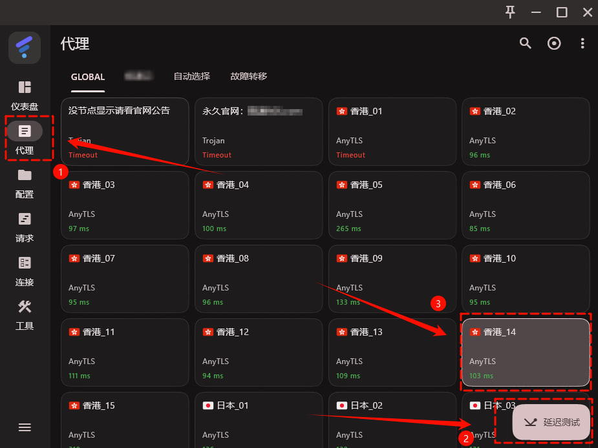Screen dimensions: 598x448
Task: Select the 香港_01 proxy card
Action: (x=392, y=132)
